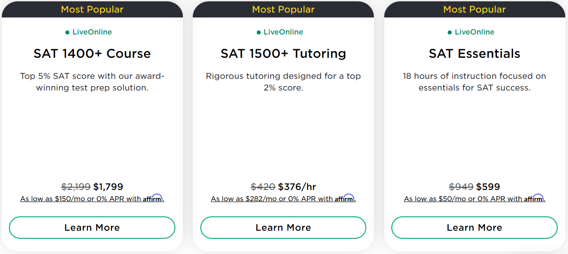Click the Affirm logo in SAT Essentials card
This screenshot has width=568, height=254.
click(534, 198)
